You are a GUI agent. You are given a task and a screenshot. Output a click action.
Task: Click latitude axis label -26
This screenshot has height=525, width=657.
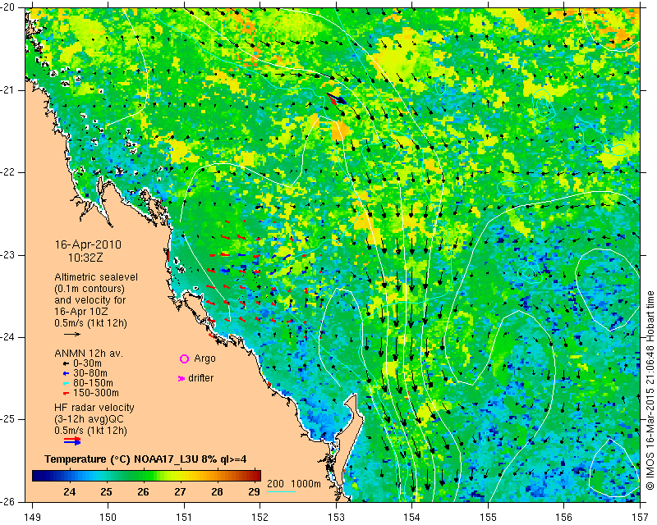tap(8, 501)
